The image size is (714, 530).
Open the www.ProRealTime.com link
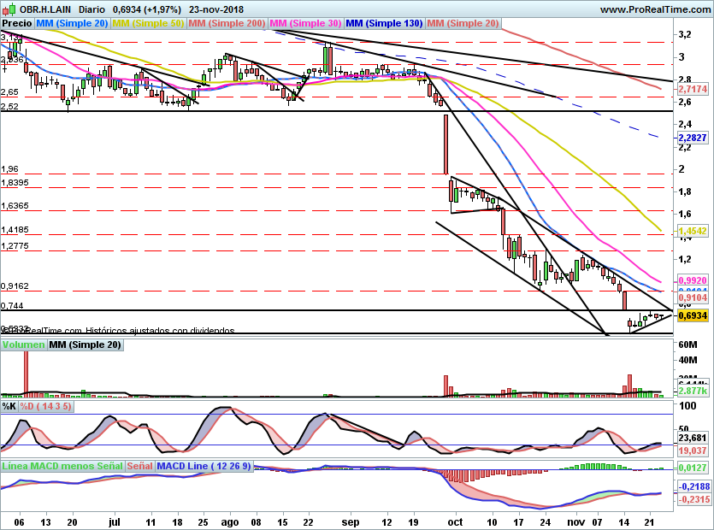[654, 9]
